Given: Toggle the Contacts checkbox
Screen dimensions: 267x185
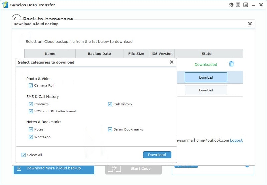Looking at the screenshot, I should click(31, 104).
